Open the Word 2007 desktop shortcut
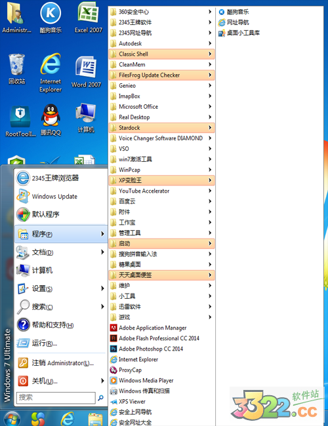This screenshot has width=328, height=426. click(x=86, y=71)
